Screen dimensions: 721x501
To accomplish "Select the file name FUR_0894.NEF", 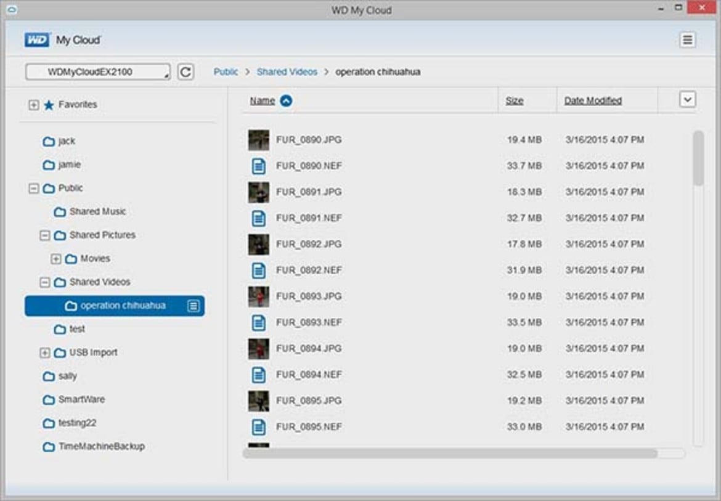I will click(x=309, y=375).
